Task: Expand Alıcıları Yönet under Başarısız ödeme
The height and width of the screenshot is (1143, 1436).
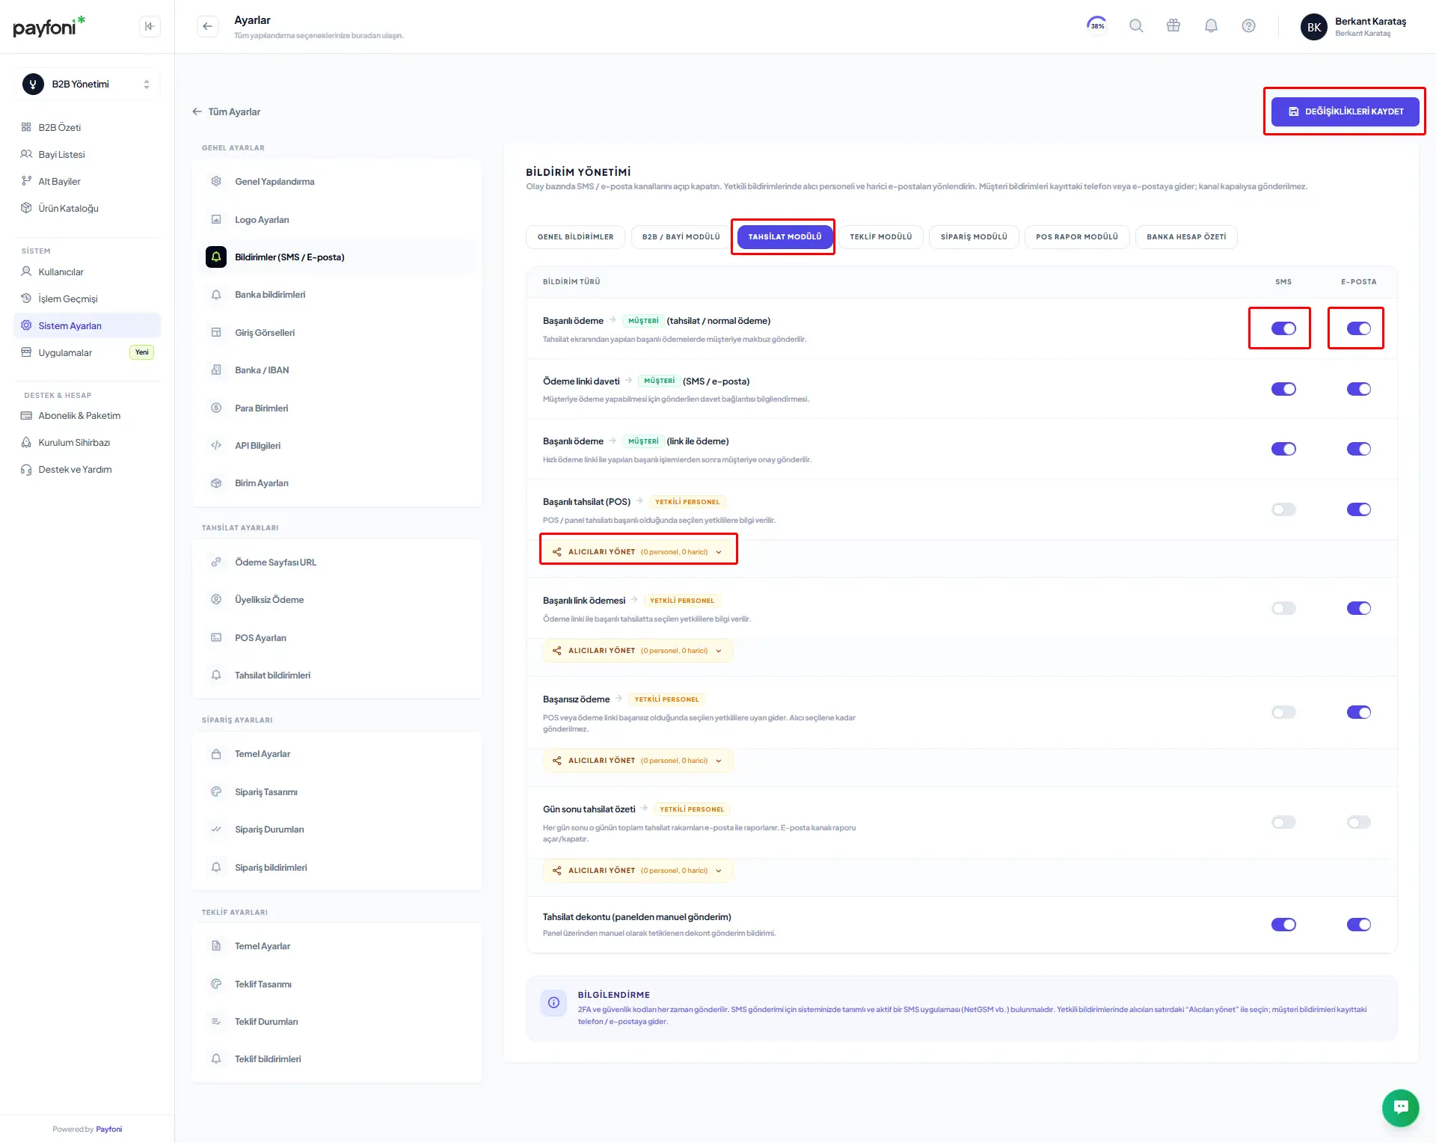Action: click(x=638, y=761)
